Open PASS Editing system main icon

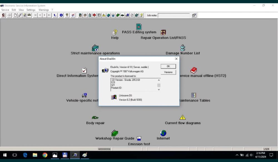(x=139, y=27)
